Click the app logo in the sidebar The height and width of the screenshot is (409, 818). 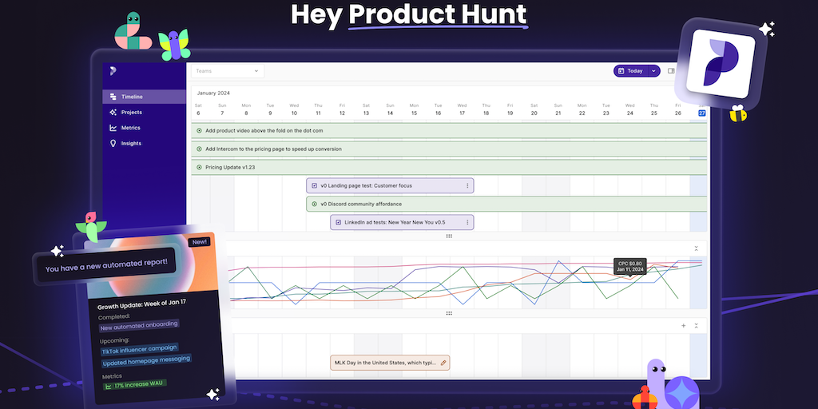[113, 71]
